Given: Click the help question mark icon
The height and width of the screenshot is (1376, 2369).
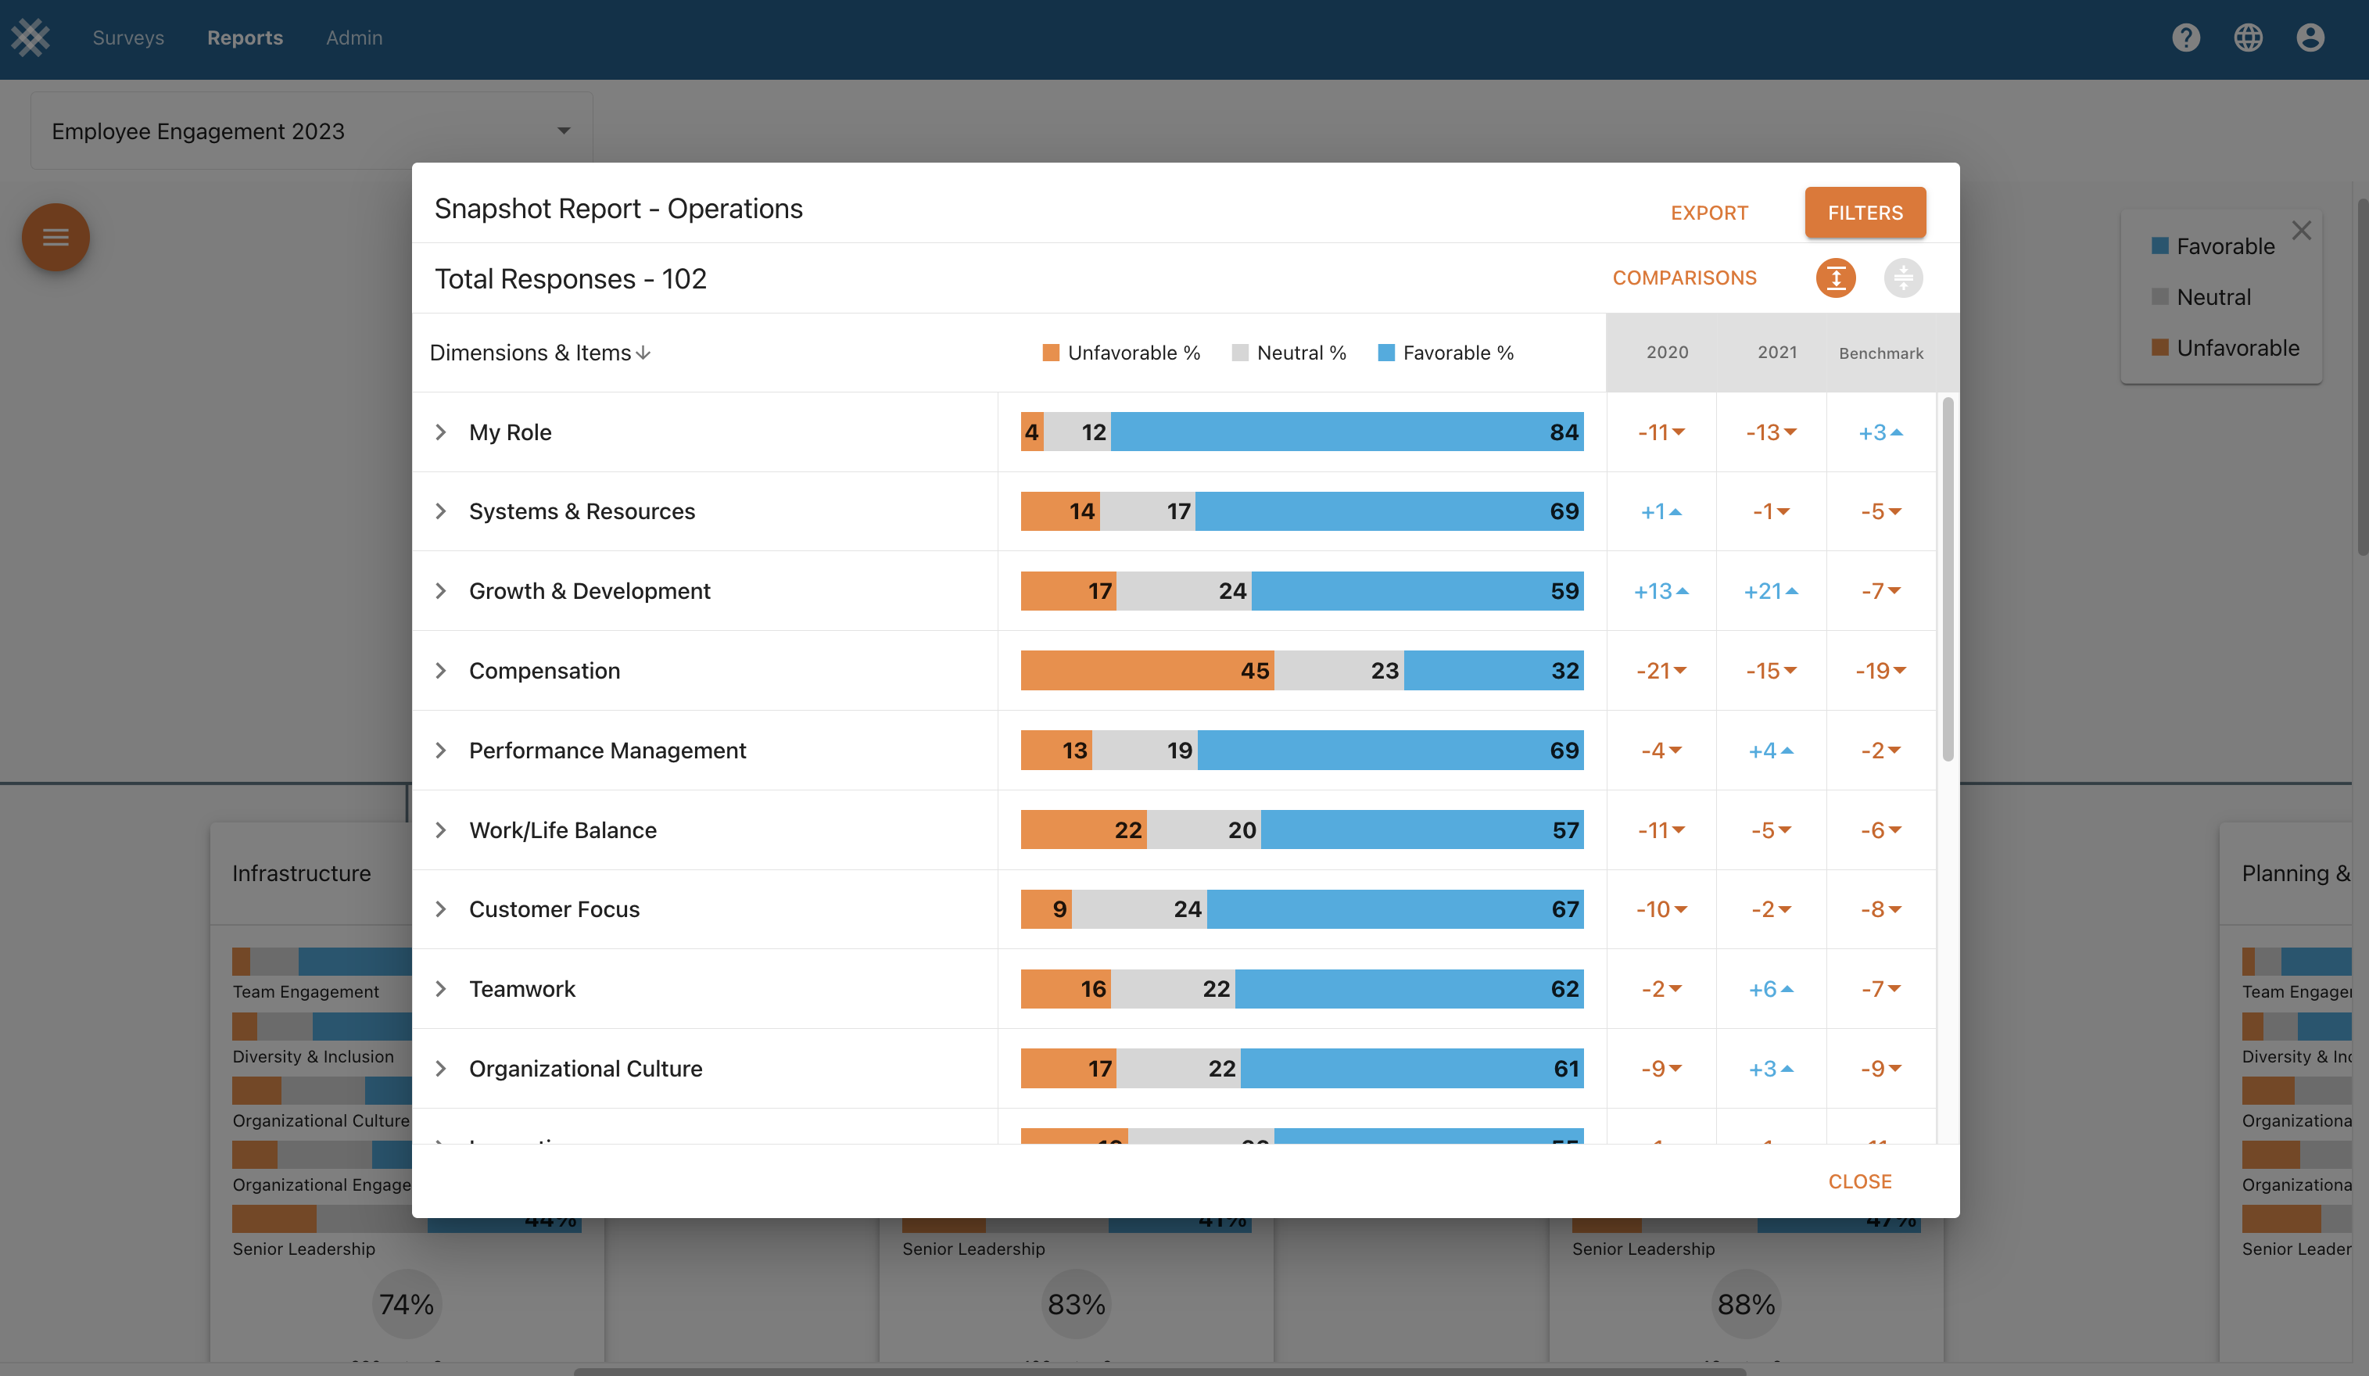Looking at the screenshot, I should [x=2186, y=38].
